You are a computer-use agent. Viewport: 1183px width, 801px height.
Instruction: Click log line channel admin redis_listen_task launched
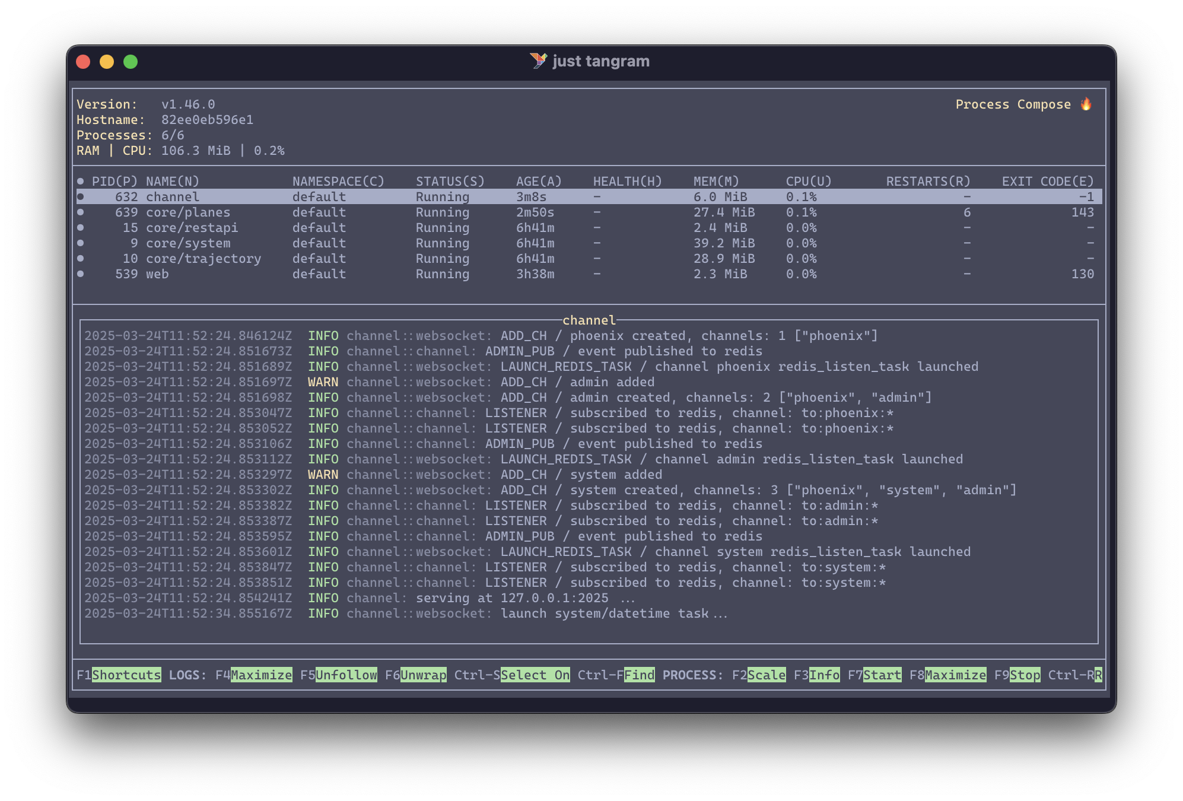pos(523,459)
